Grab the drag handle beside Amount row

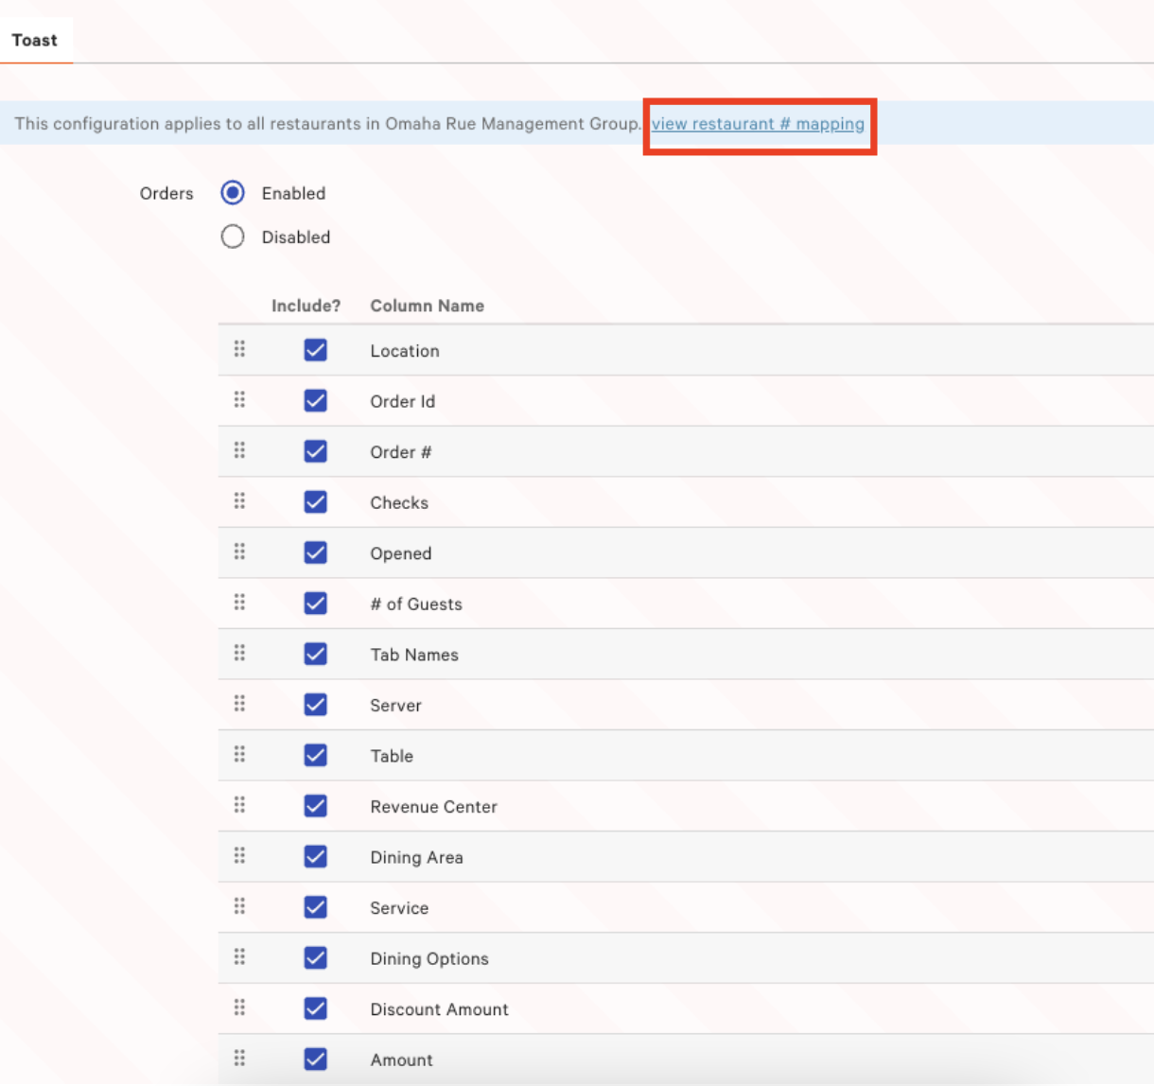239,1059
